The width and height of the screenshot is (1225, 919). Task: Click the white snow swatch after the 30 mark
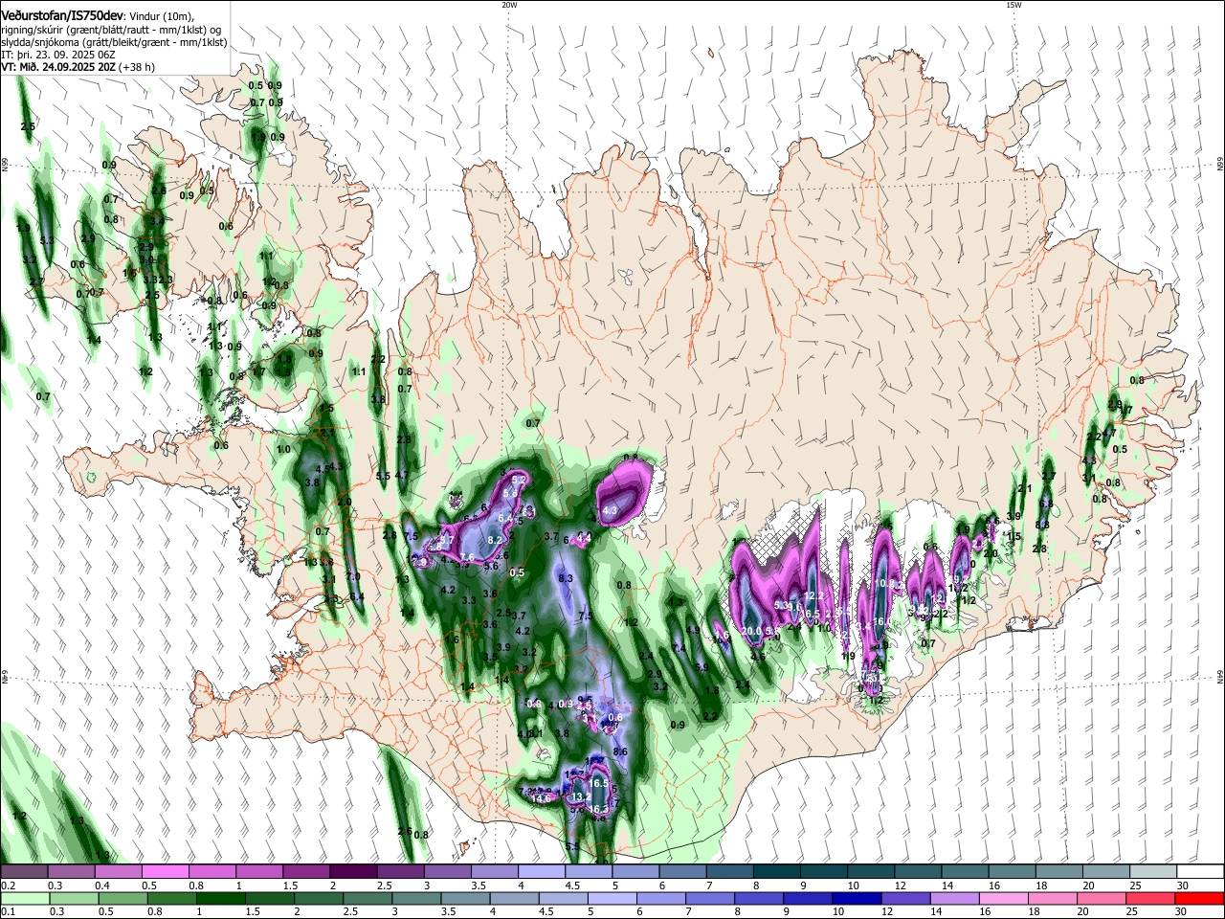tap(1200, 871)
